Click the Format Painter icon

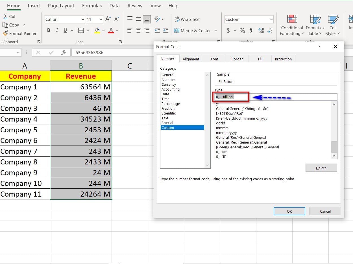(5, 33)
